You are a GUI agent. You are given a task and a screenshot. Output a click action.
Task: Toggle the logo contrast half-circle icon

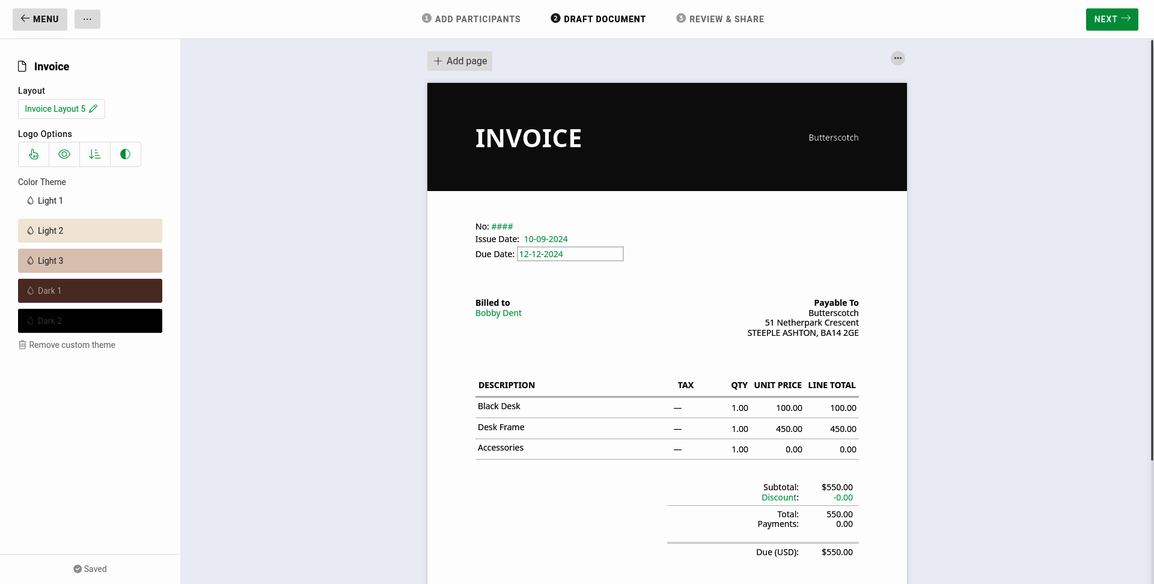pyautogui.click(x=125, y=154)
